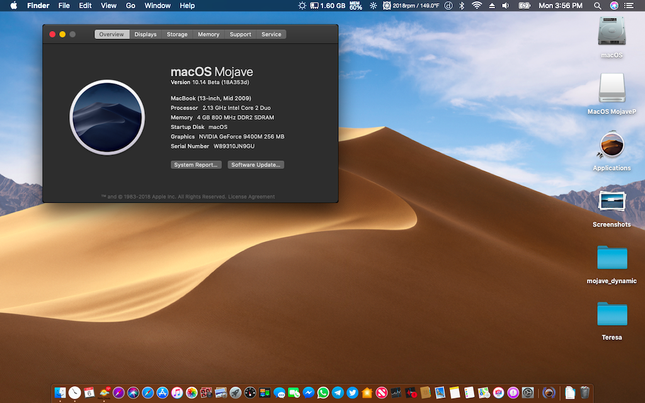Open WhatsApp from the Dock
The image size is (645, 403).
point(323,393)
